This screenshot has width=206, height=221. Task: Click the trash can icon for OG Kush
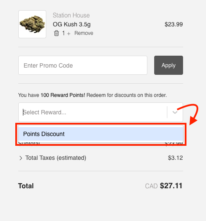coord(56,33)
